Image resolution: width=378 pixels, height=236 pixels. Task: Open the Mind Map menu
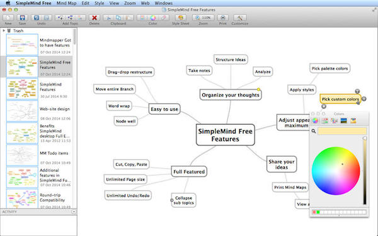(66, 3)
